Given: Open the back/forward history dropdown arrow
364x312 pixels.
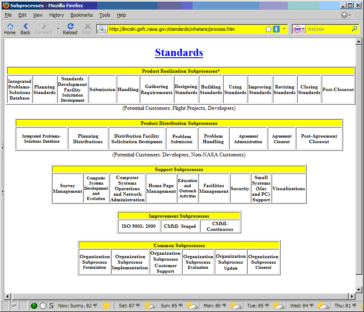Looking at the screenshot, I should click(58, 29).
